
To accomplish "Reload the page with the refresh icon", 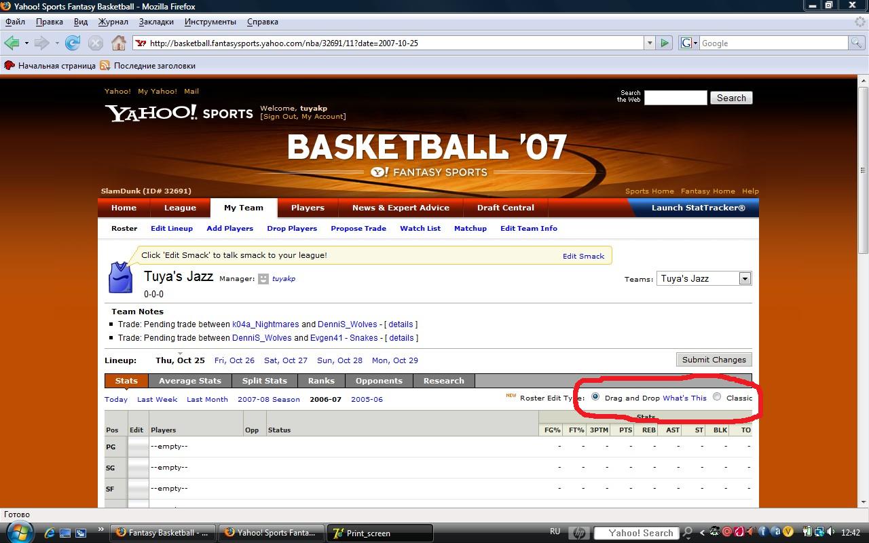I will pyautogui.click(x=72, y=43).
